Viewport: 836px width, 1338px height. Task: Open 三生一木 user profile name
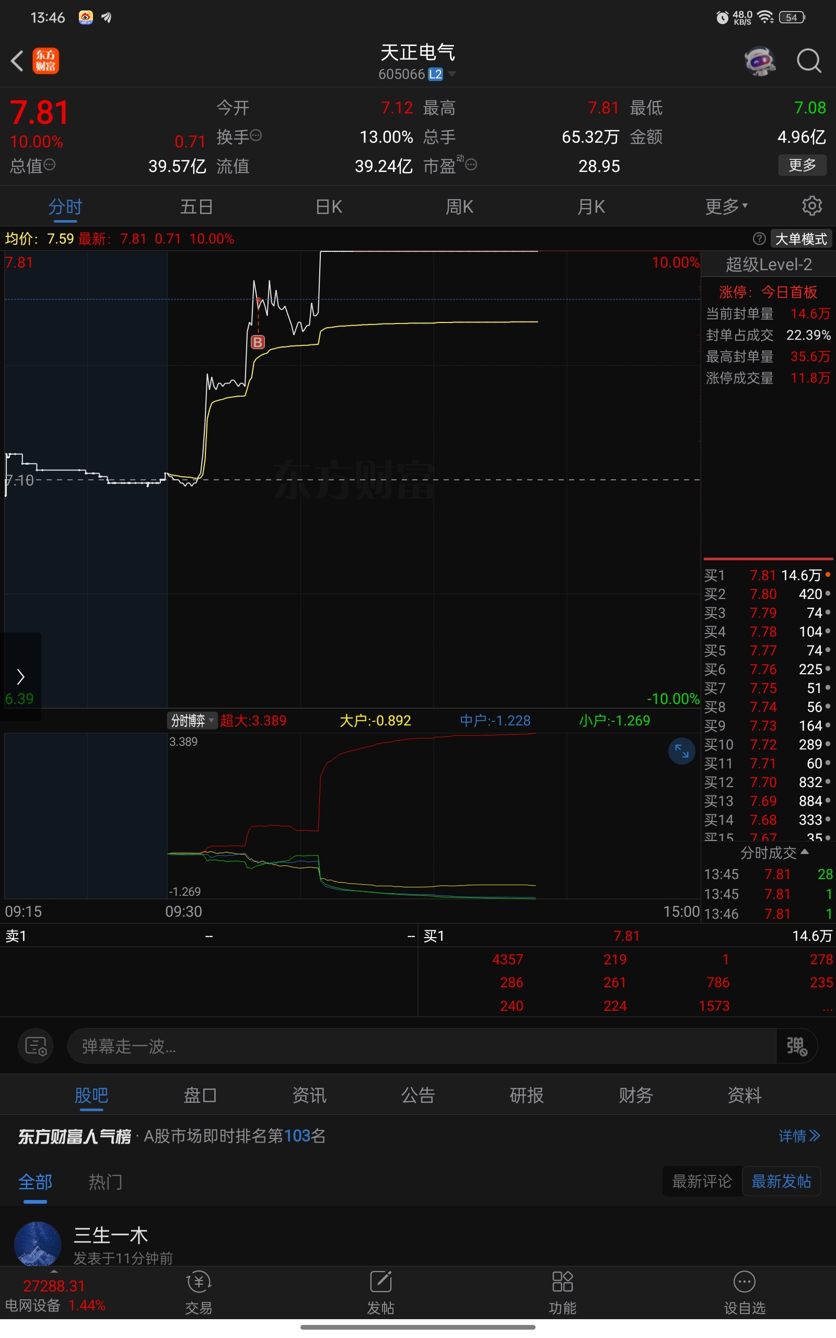coord(111,1235)
